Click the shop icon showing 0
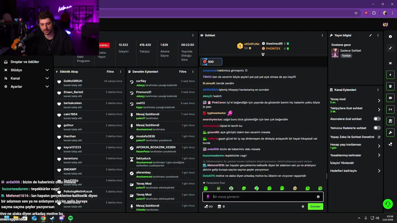This screenshot has height=223, width=397. pyautogui.click(x=221, y=207)
